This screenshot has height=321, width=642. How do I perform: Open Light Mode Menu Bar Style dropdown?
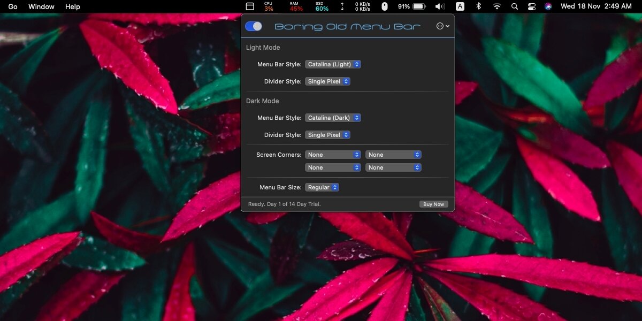point(333,64)
